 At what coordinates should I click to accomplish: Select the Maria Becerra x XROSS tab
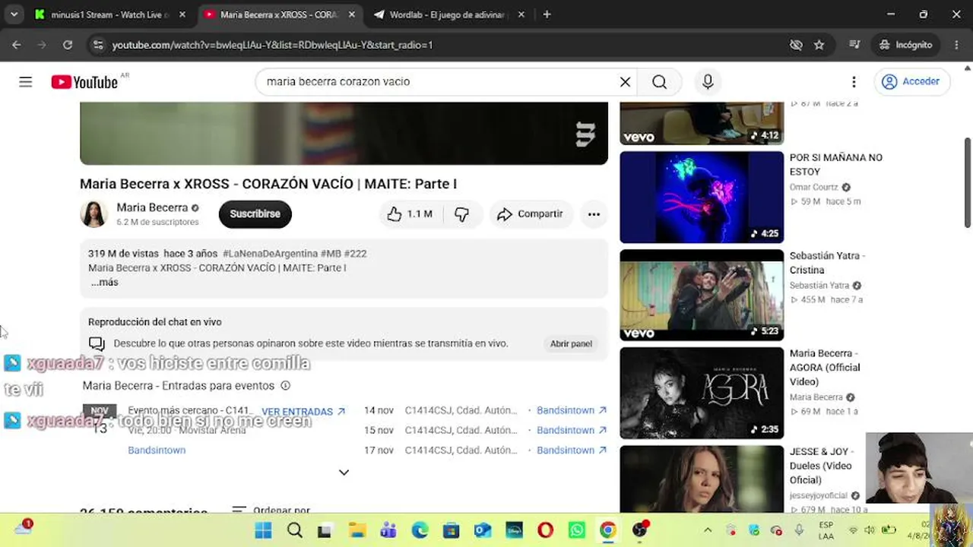pyautogui.click(x=278, y=14)
